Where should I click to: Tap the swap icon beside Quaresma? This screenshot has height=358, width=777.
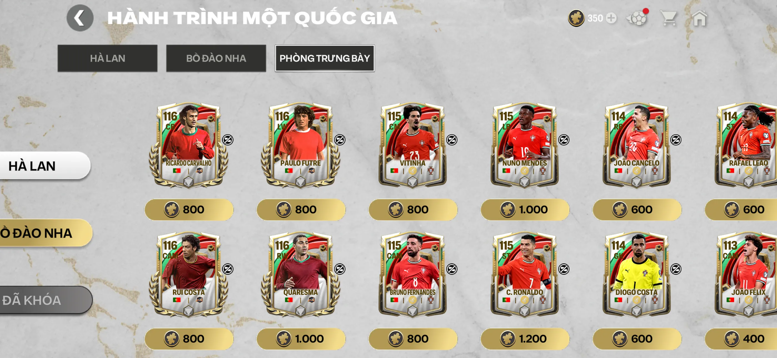[340, 269]
